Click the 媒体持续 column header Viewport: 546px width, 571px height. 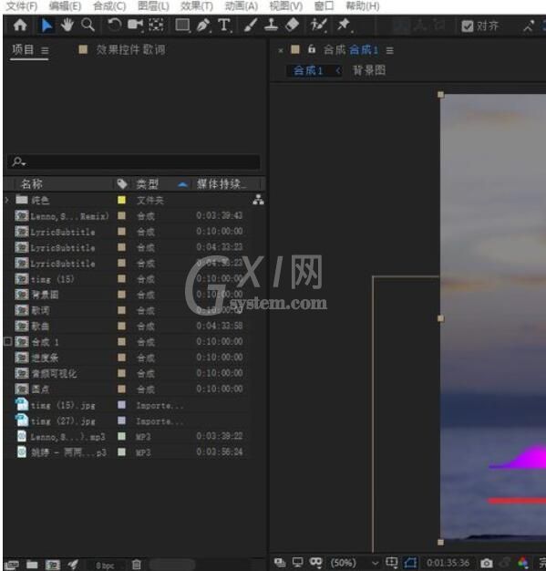tap(221, 184)
